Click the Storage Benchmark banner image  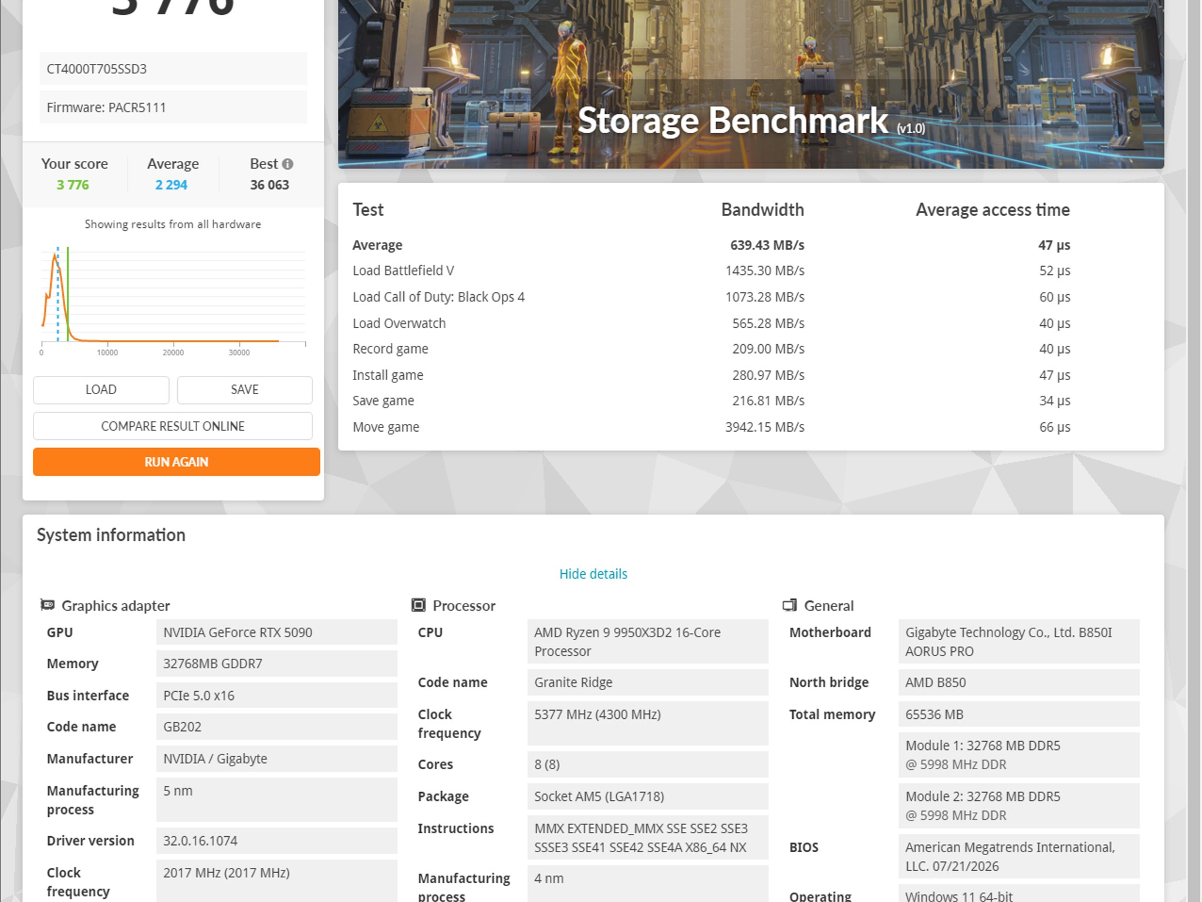pos(751,84)
